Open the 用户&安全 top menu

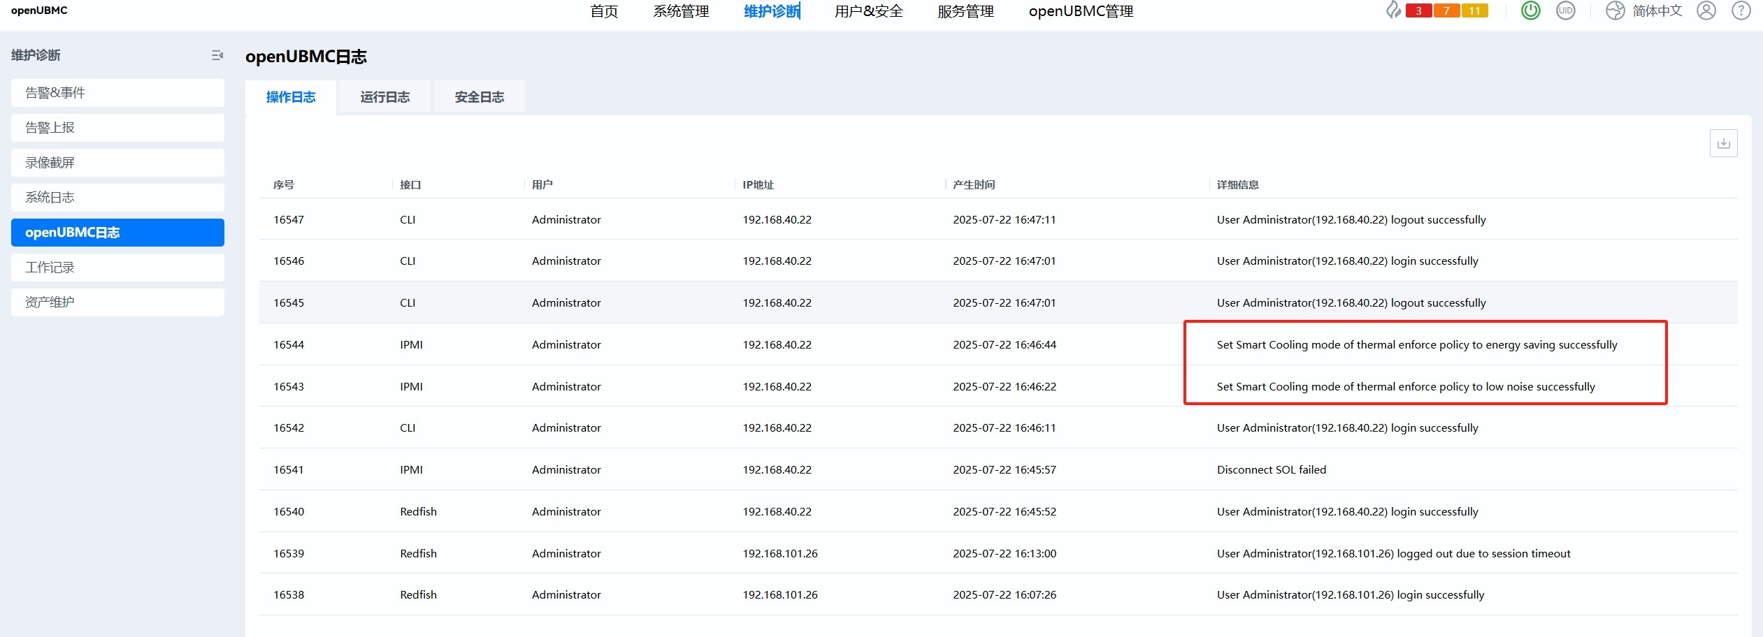coord(868,11)
